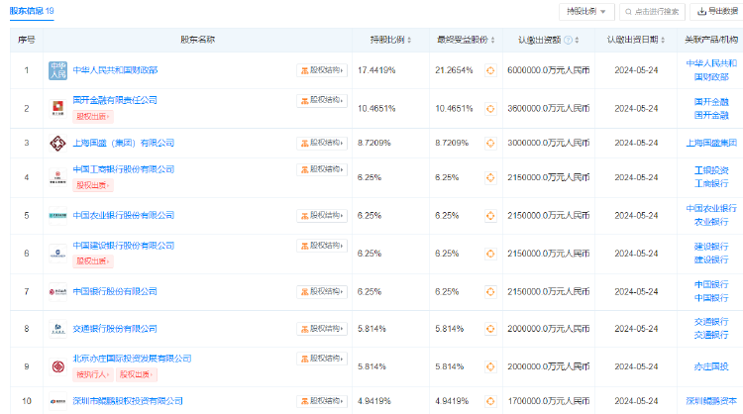The image size is (743, 414).
Task: Click 股权出质 tag under 亦庄国际
Action: 137,374
